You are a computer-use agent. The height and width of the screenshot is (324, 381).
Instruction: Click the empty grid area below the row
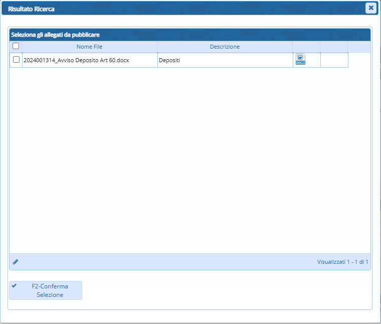point(189,160)
